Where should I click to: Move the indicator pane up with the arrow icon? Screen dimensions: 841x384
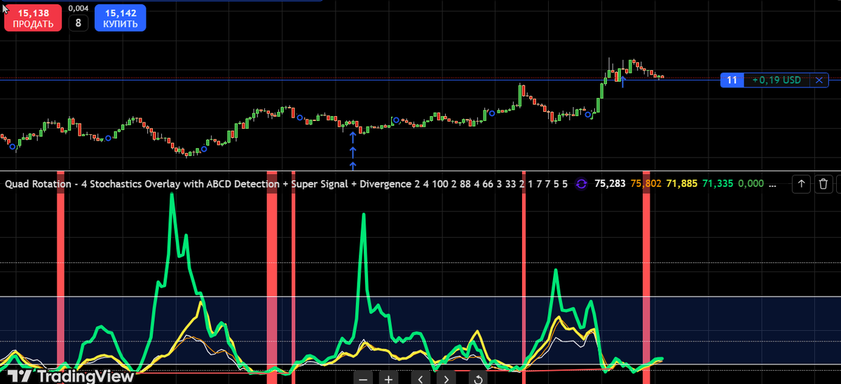[802, 184]
